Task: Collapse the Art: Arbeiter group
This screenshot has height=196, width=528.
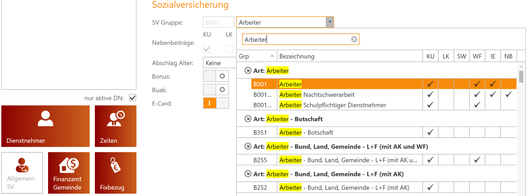Action: 248,71
